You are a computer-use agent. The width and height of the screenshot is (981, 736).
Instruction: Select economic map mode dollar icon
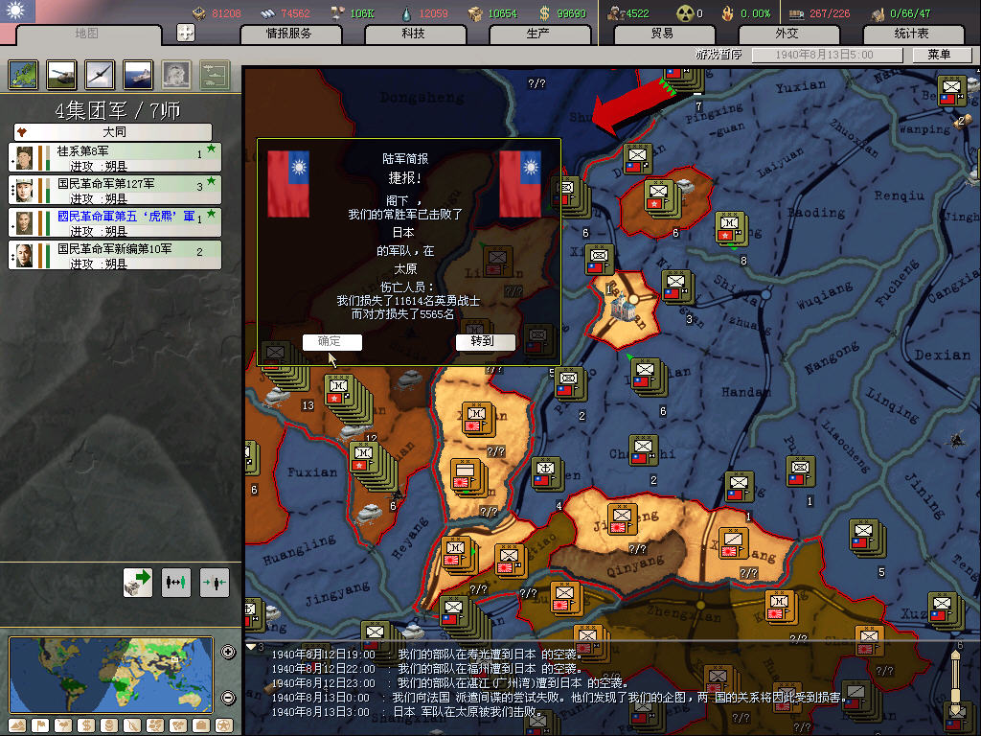point(85,726)
